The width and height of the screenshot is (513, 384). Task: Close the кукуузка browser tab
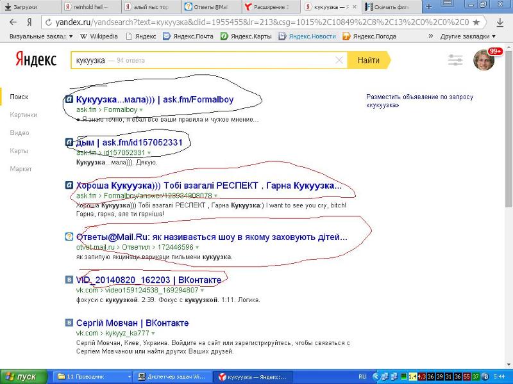(x=354, y=7)
